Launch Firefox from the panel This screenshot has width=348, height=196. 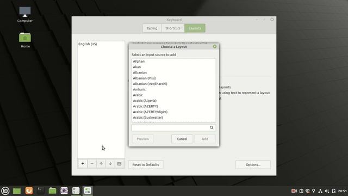click(x=29, y=191)
